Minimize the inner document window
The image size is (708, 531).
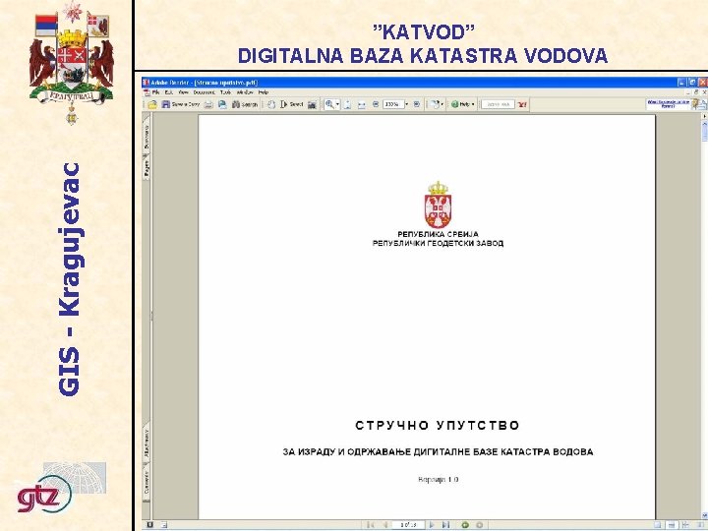(x=688, y=93)
